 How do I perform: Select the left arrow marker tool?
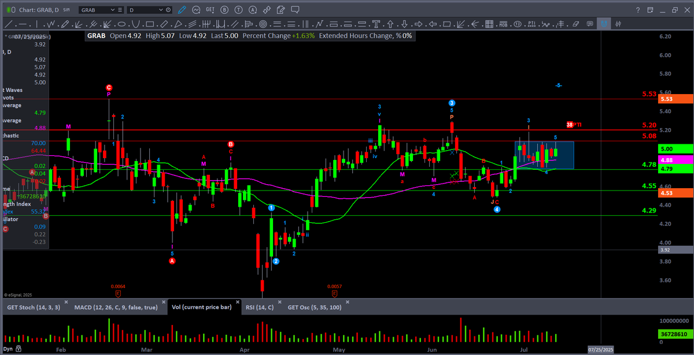tap(433, 24)
